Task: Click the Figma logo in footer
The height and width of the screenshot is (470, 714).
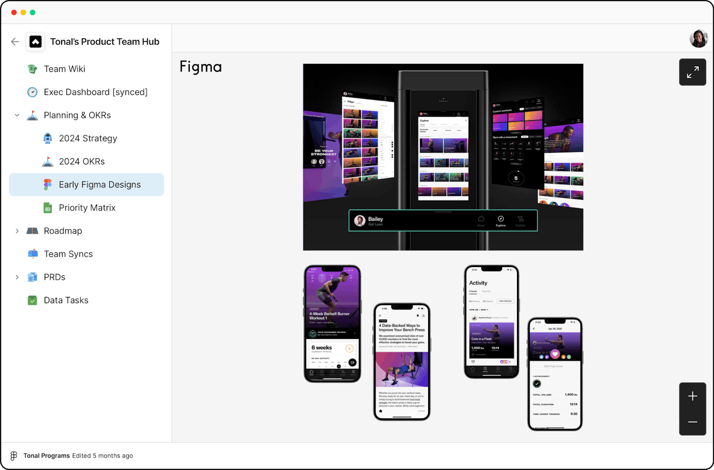Action: point(14,455)
